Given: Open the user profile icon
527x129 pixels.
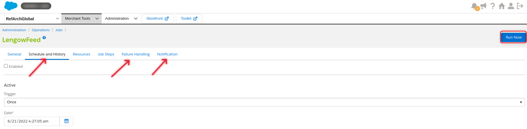Looking at the screenshot, I should click(x=511, y=6).
